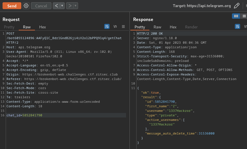Click the Request panel heading
The width and height of the screenshot is (247, 149).
[x=11, y=20]
